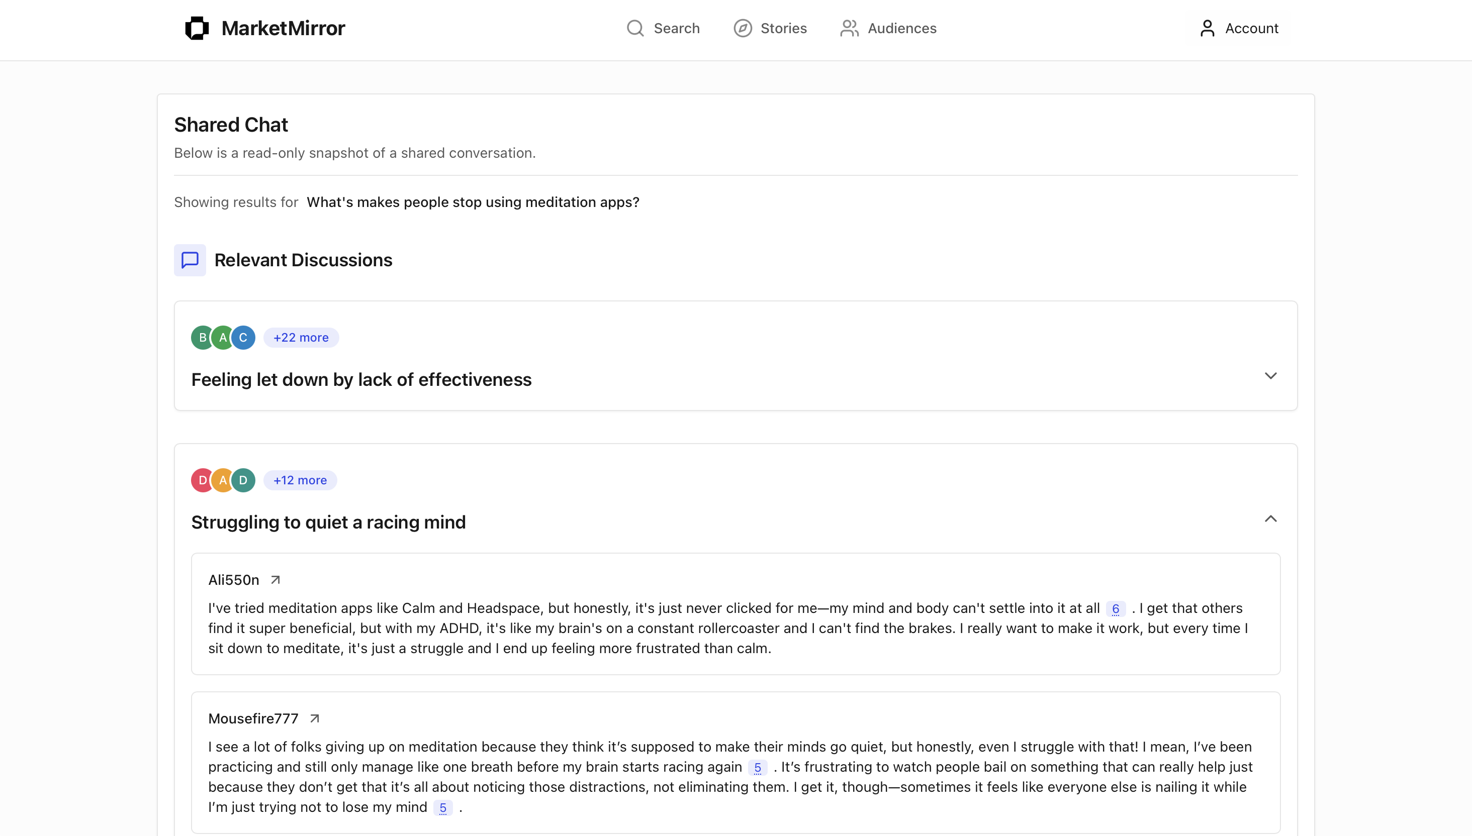Open Ali550n's external link arrow
This screenshot has height=836, width=1472.
(276, 580)
